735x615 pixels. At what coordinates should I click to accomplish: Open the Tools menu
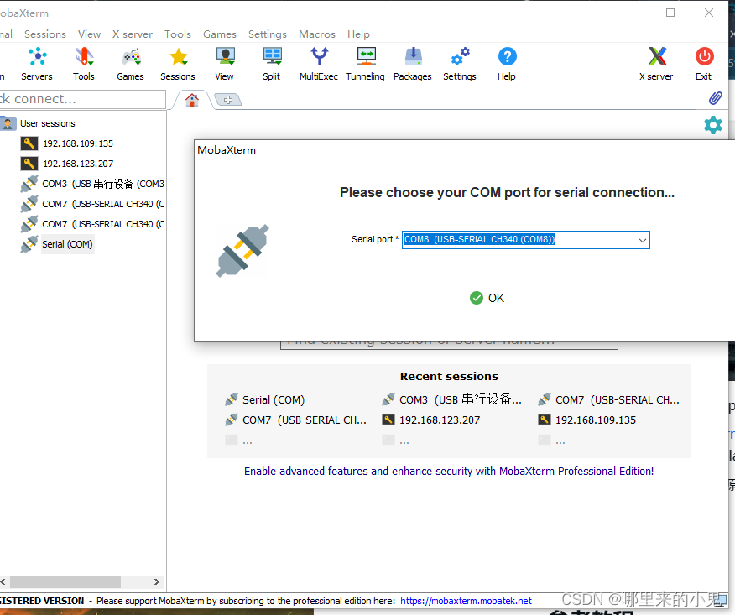pos(178,34)
